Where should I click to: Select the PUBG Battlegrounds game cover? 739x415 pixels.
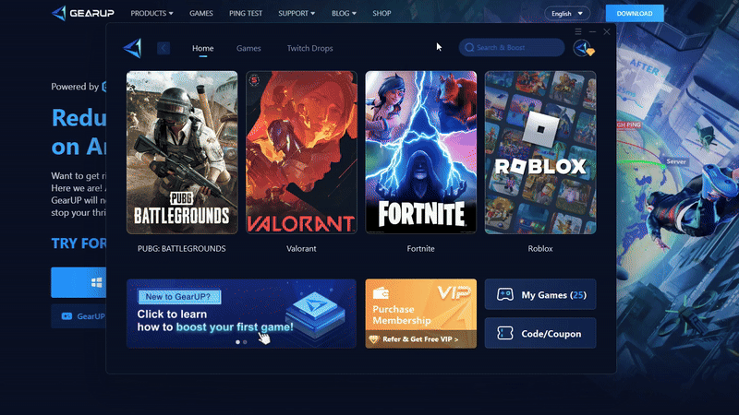(x=182, y=152)
